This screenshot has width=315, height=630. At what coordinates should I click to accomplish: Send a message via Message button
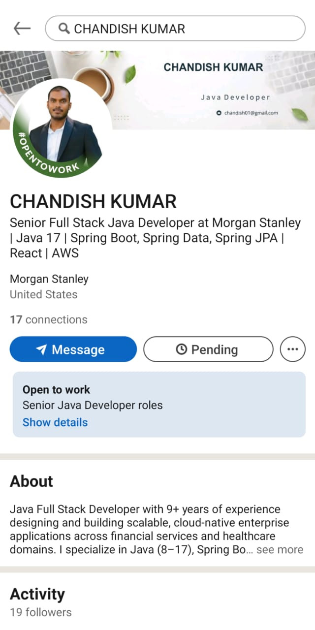(x=73, y=349)
